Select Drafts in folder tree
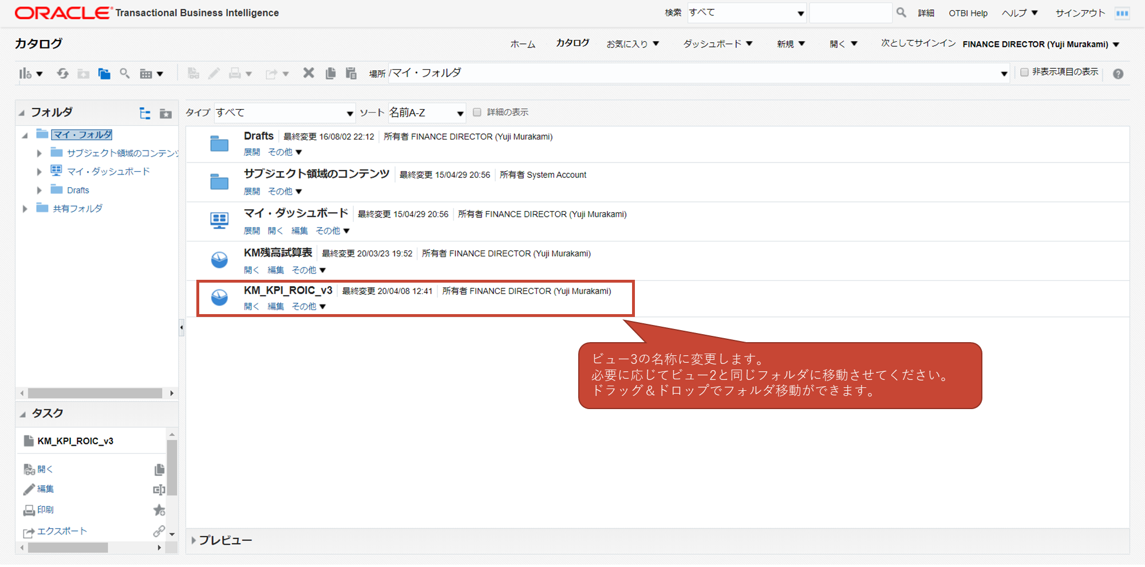This screenshot has height=567, width=1145. coord(78,191)
